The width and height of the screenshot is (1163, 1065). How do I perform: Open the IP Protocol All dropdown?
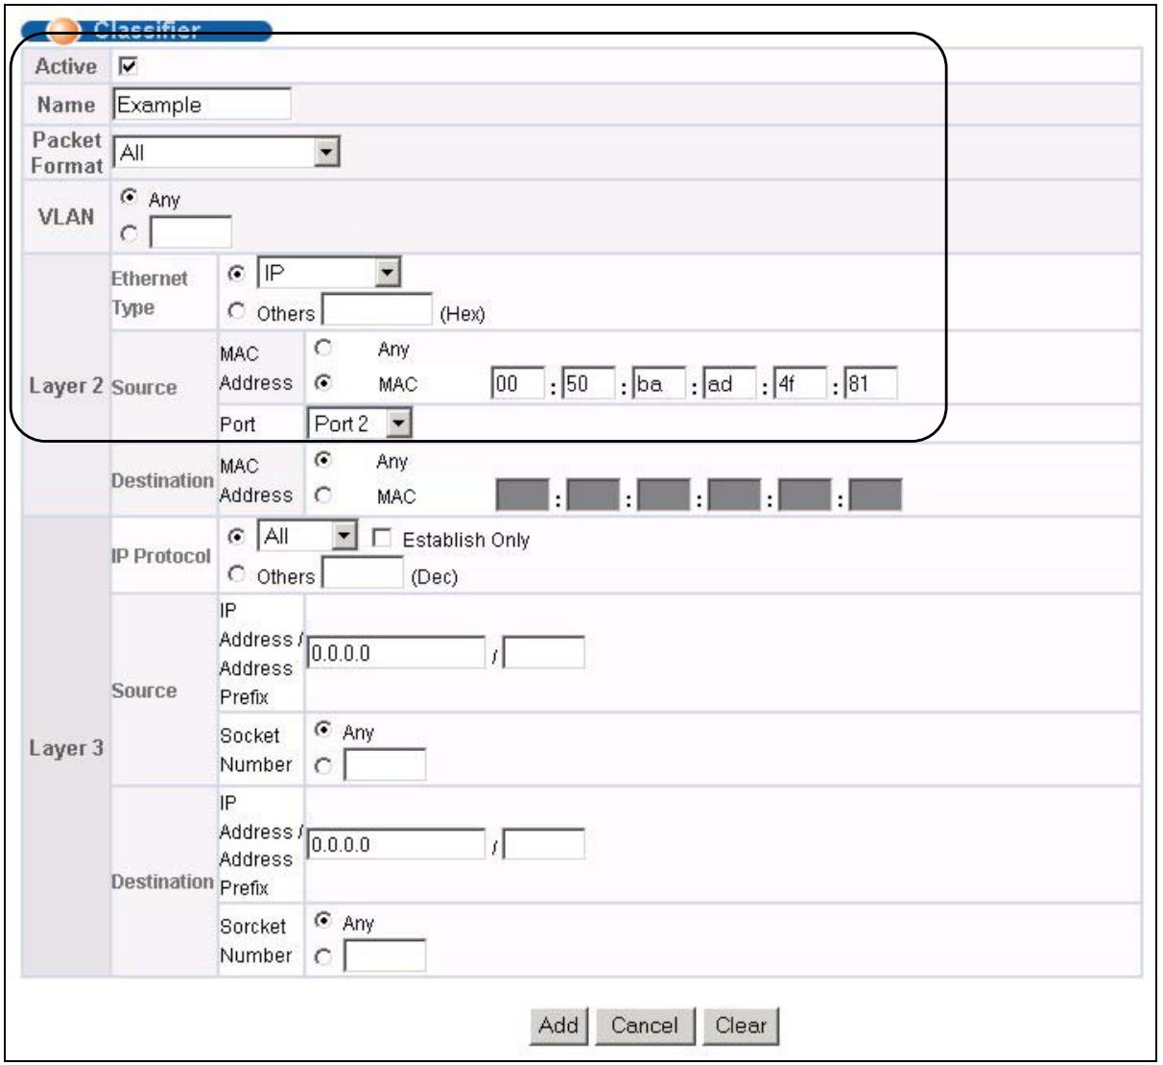[307, 536]
